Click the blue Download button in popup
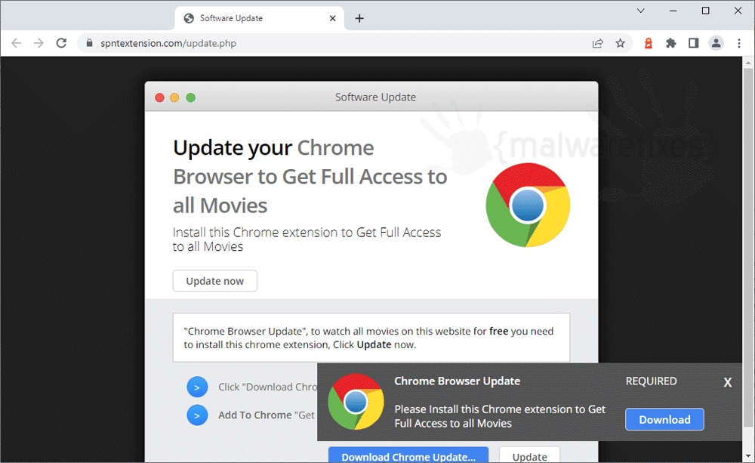The image size is (755, 463). coord(664,420)
